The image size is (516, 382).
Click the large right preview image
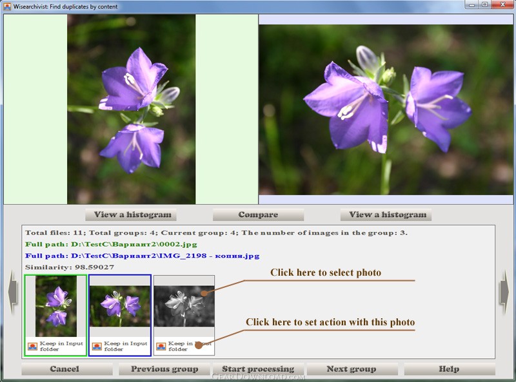(386, 110)
